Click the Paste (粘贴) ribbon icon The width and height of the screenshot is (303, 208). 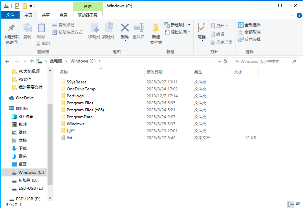[x=41, y=28]
